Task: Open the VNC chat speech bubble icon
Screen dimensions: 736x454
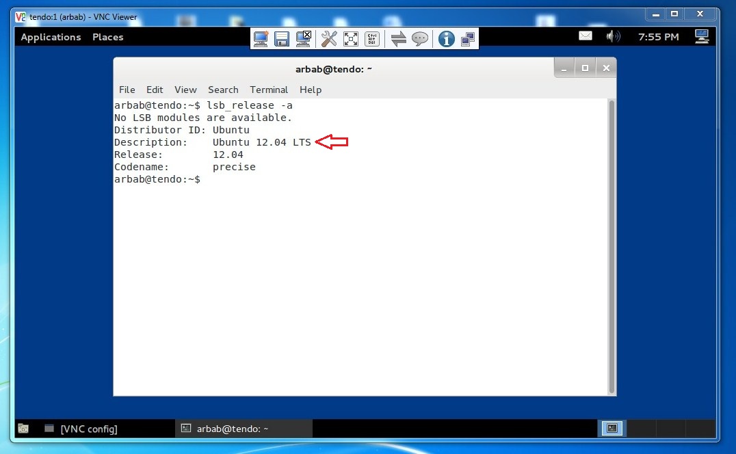Action: [x=420, y=39]
